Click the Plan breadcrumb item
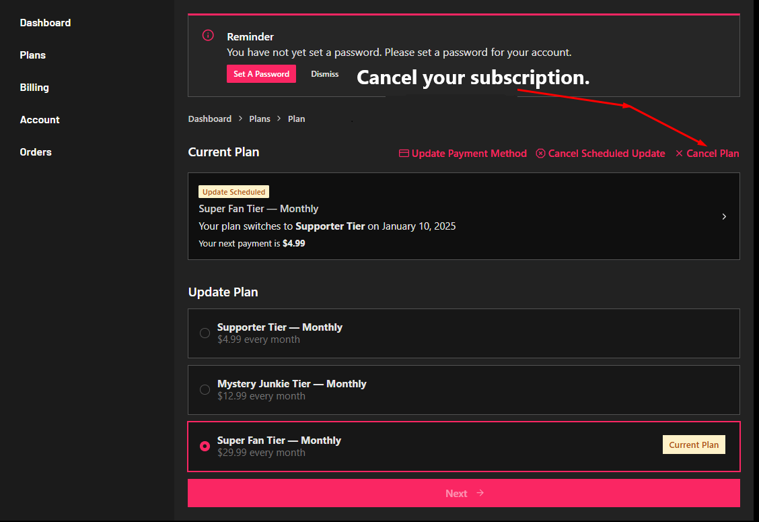The height and width of the screenshot is (522, 759). (x=296, y=119)
